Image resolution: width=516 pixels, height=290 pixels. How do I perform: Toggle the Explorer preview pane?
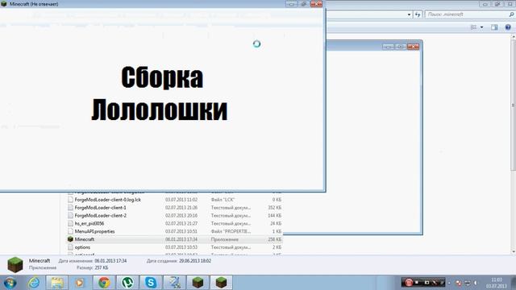coord(494,27)
